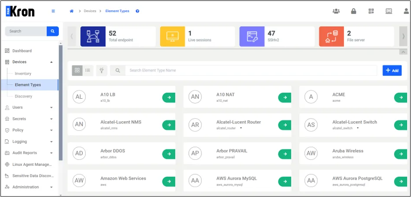The image size is (411, 197).
Task: Click the Devices breadcrumb link
Action: [x=90, y=11]
